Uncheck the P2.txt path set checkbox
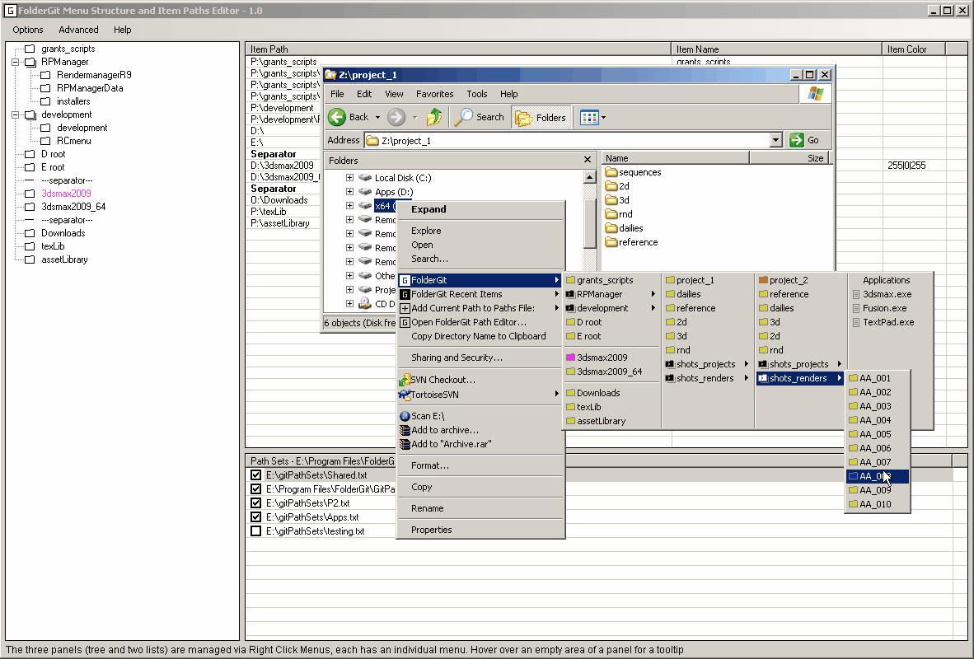974x659 pixels. (256, 503)
